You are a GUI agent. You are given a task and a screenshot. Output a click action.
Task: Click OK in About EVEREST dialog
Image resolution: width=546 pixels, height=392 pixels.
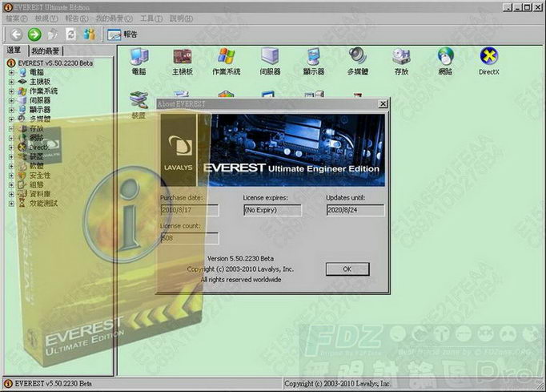(347, 269)
